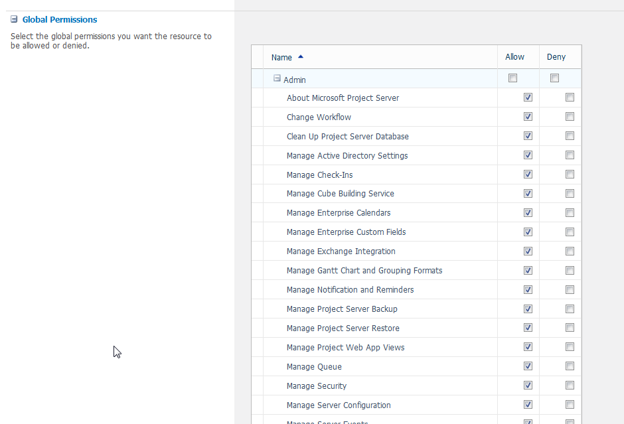Image resolution: width=624 pixels, height=424 pixels.
Task: Collapse the Admin permissions group
Action: pos(277,78)
